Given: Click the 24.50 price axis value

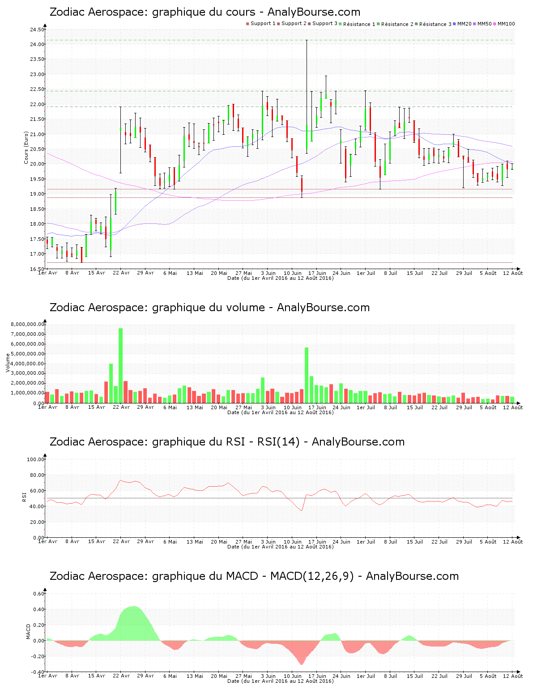Looking at the screenshot, I should tap(37, 30).
